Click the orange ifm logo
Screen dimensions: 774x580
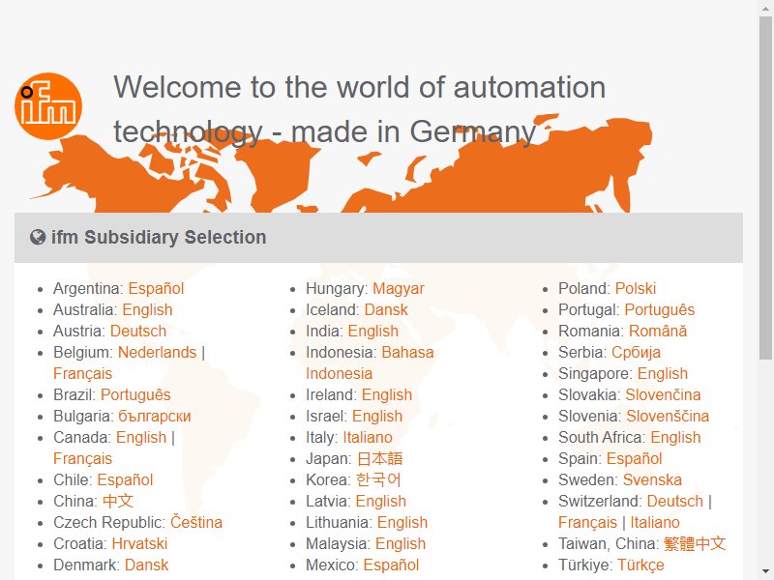click(x=48, y=106)
